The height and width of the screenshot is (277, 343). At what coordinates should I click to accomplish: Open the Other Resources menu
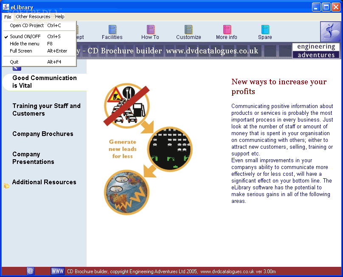pos(33,17)
